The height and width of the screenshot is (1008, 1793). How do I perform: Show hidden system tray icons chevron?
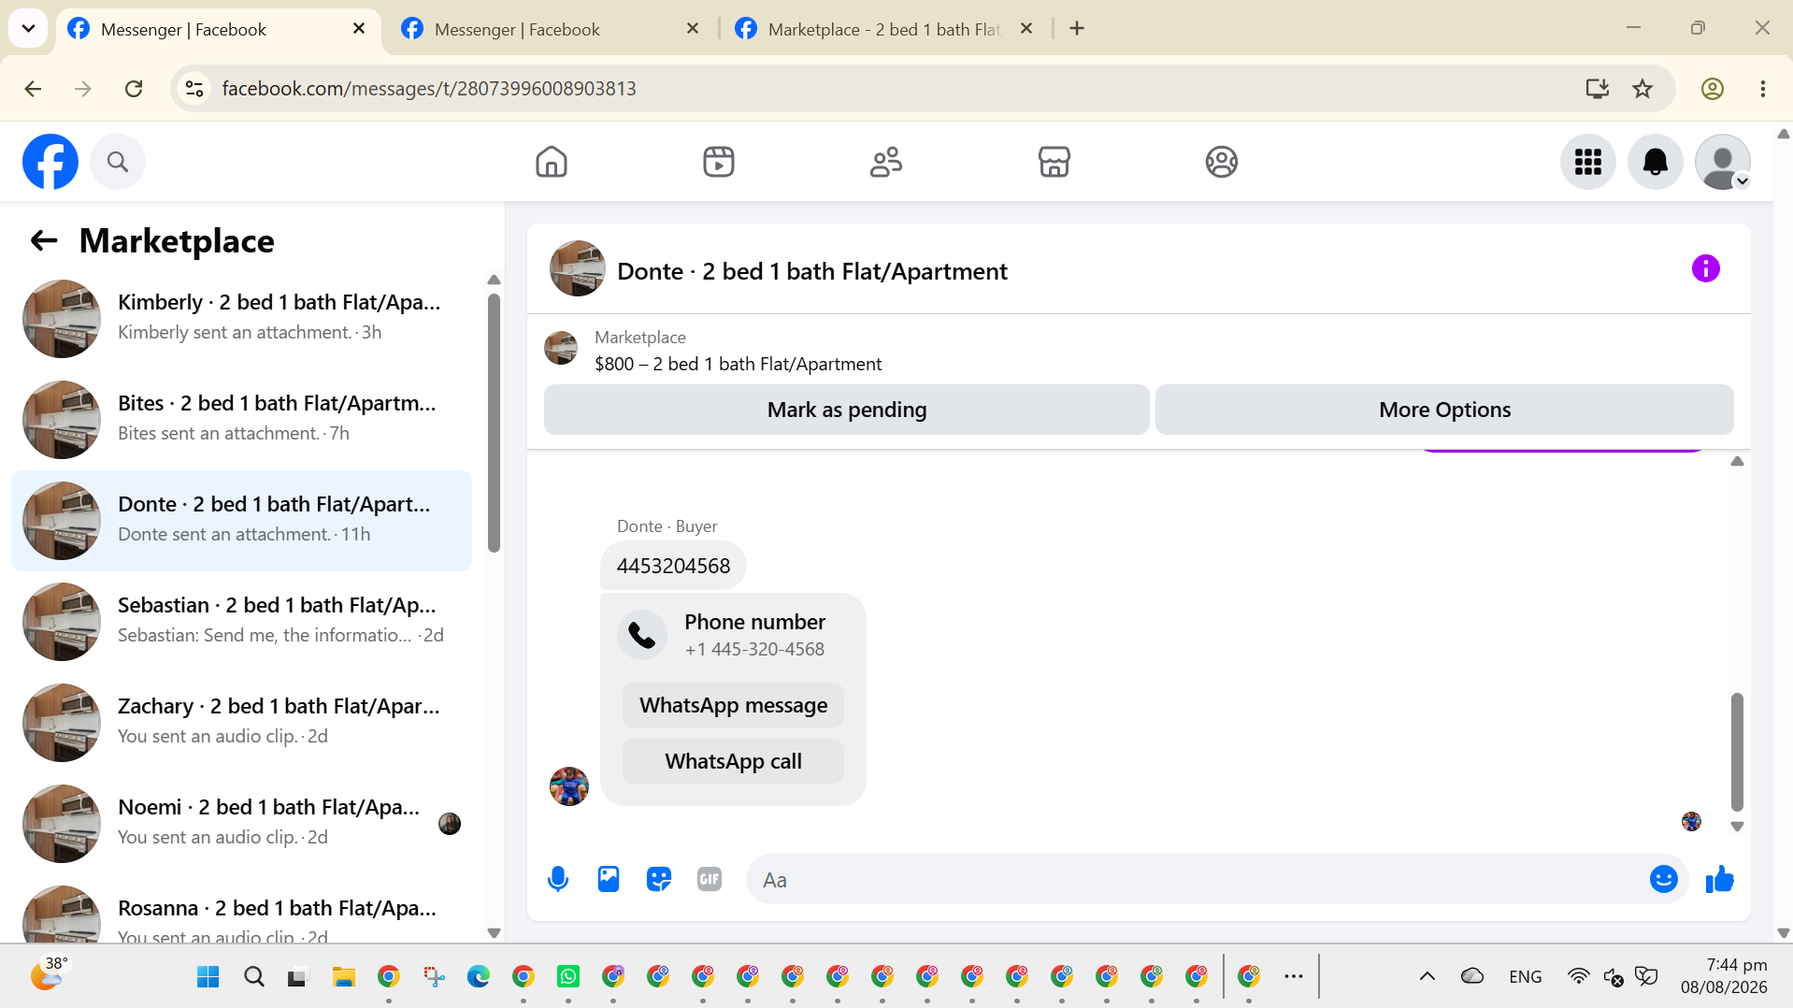pyautogui.click(x=1427, y=977)
